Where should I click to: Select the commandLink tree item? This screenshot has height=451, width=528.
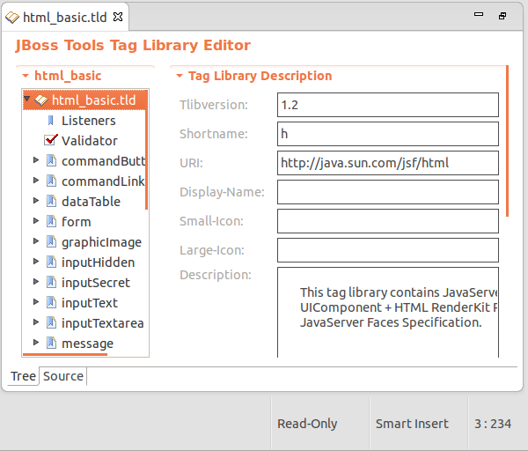click(x=103, y=181)
